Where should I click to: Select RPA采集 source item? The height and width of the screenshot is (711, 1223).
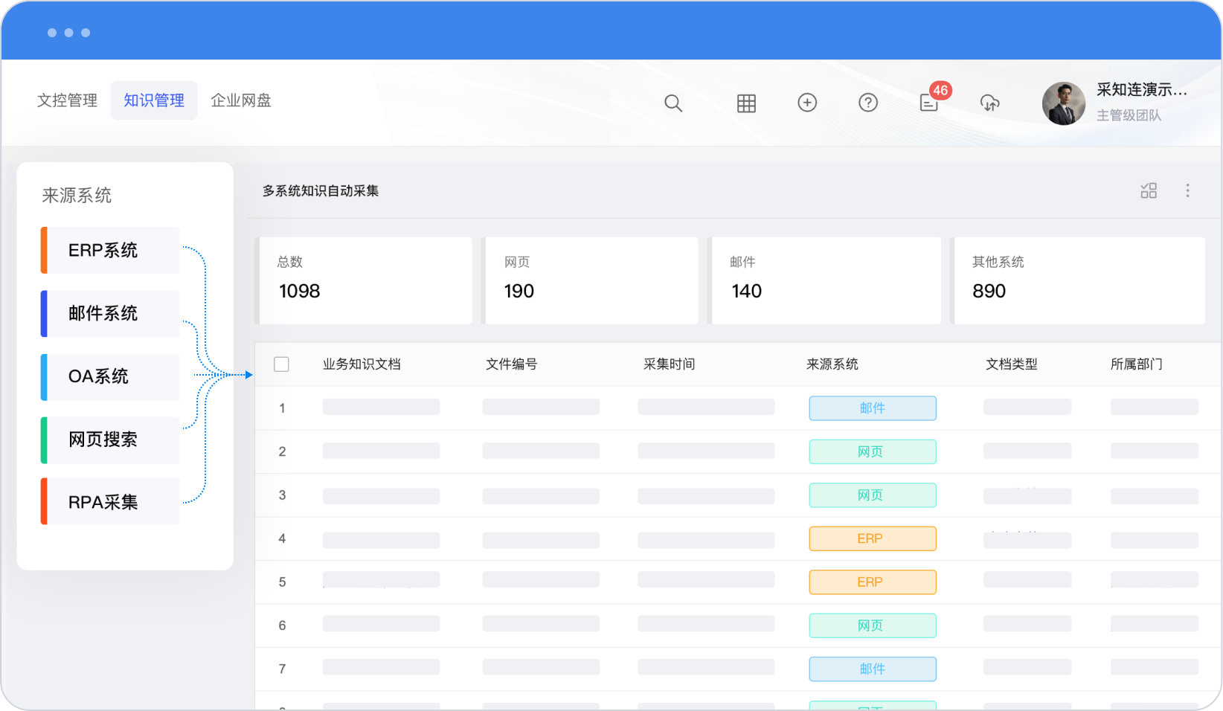point(110,502)
